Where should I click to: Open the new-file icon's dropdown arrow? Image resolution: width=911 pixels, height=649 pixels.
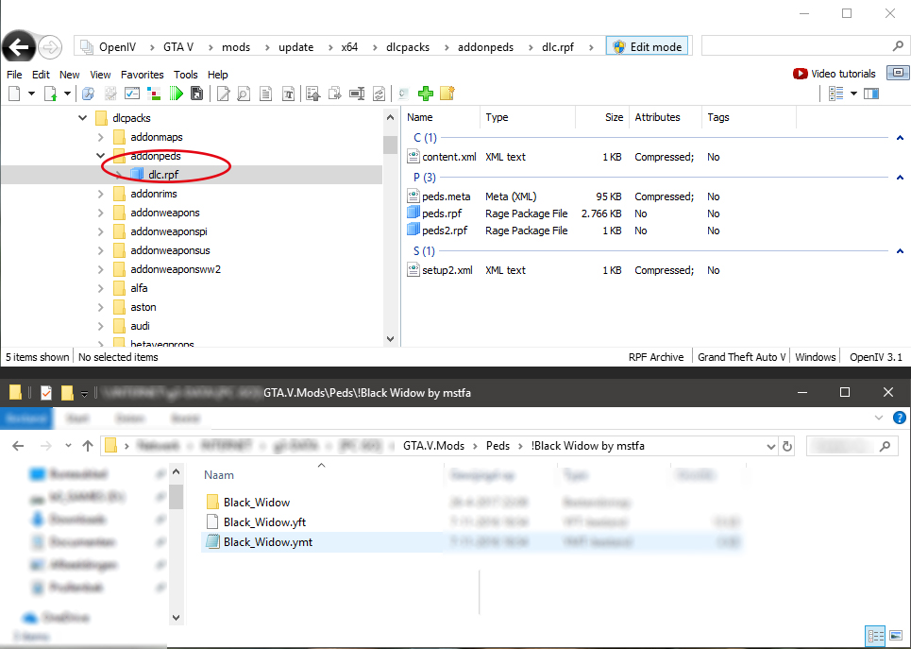[x=31, y=94]
